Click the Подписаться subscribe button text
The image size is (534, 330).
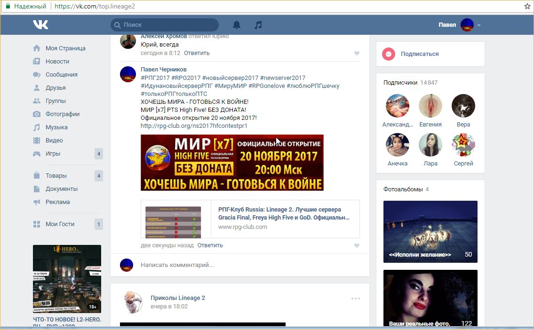[x=420, y=54]
